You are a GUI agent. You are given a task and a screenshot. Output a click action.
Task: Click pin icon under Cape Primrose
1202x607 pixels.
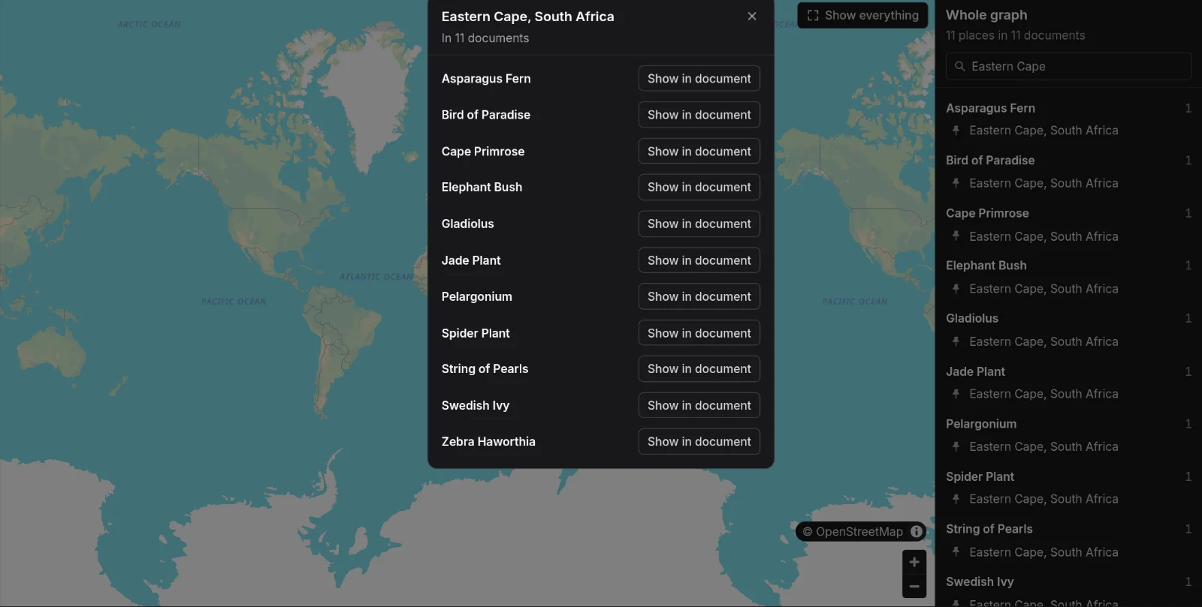click(956, 236)
